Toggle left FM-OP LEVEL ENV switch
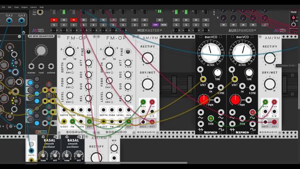Image resolution: width=300 pixels, height=169 pixels. (72, 102)
